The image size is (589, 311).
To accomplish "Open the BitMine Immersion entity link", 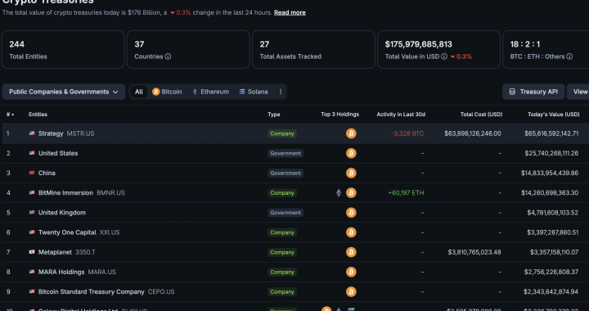I will point(65,193).
